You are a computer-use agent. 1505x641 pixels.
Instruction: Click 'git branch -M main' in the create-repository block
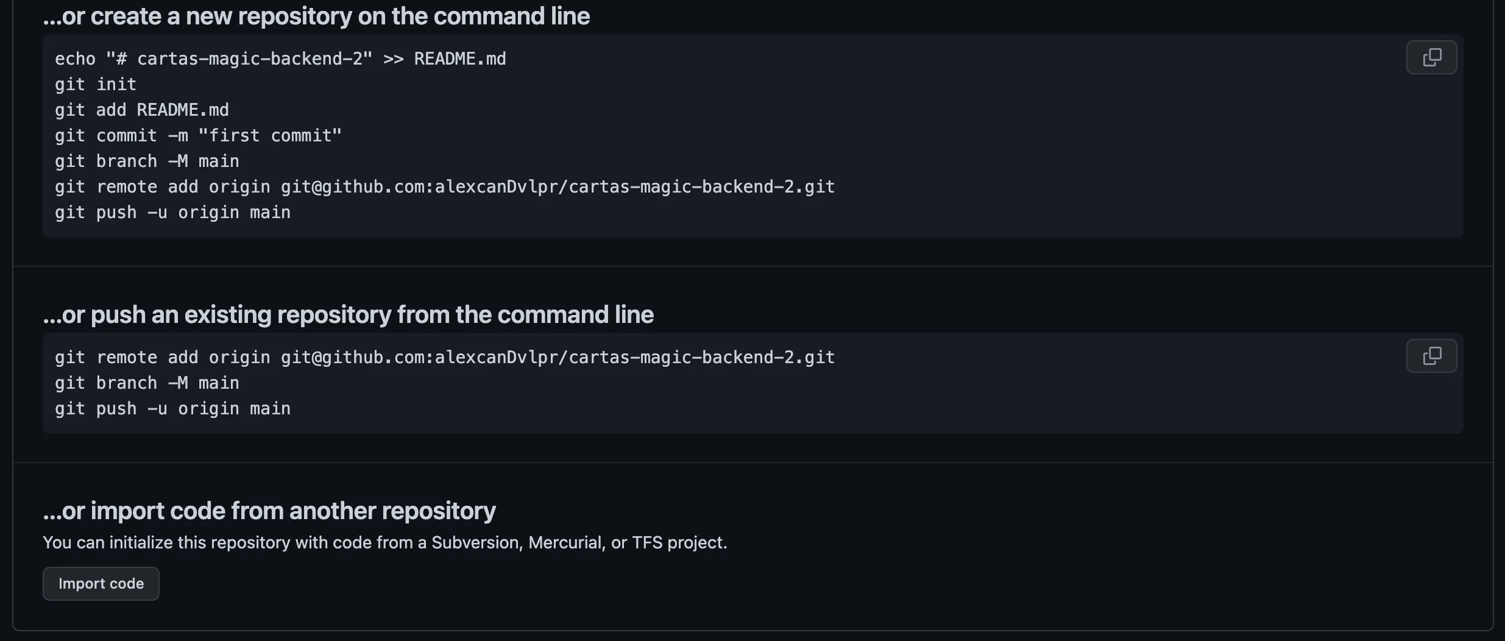click(x=147, y=161)
